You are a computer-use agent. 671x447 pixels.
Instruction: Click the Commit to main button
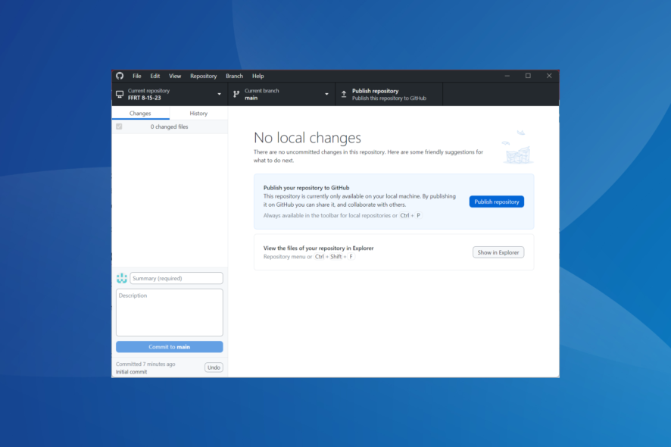[170, 347]
